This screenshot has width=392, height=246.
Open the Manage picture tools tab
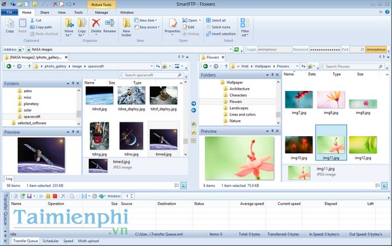101,12
